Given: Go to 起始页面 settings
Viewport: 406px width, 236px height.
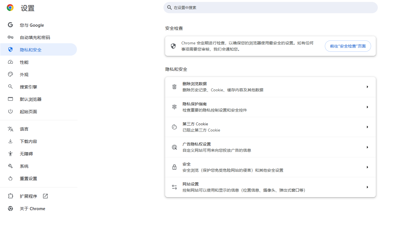Looking at the screenshot, I should pos(38,112).
